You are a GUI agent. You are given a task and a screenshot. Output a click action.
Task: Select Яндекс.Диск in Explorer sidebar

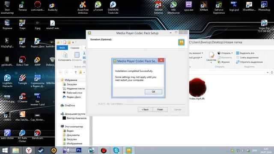click(71, 97)
